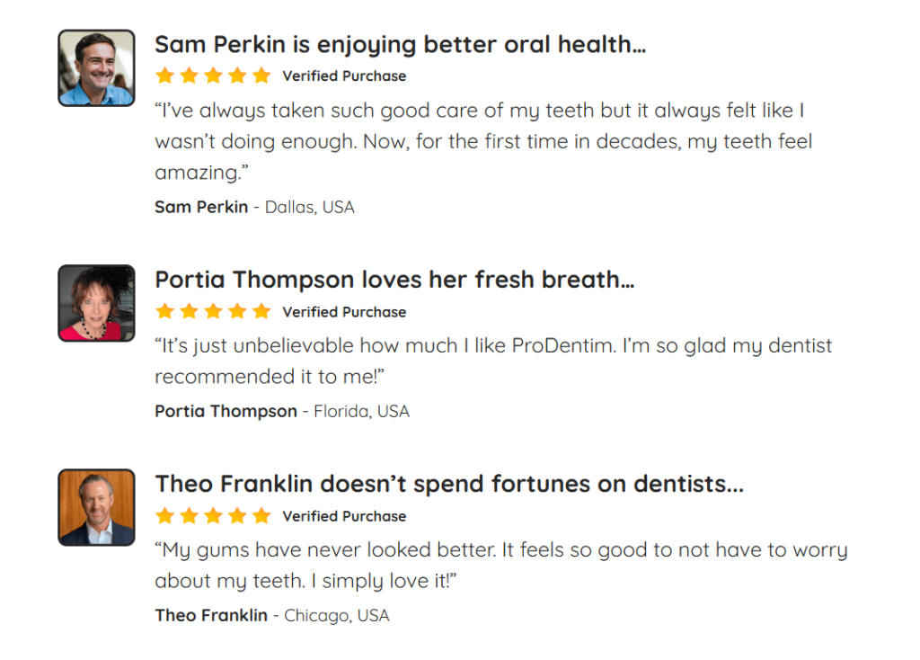Click Theo Franklin's profile photo
The image size is (920, 660).
click(96, 507)
